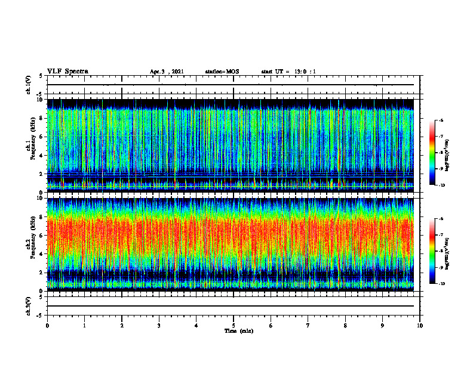The image size is (473, 365).
Task: Click the "6" kHz tick label on ch.1 axis
Action: [42, 137]
